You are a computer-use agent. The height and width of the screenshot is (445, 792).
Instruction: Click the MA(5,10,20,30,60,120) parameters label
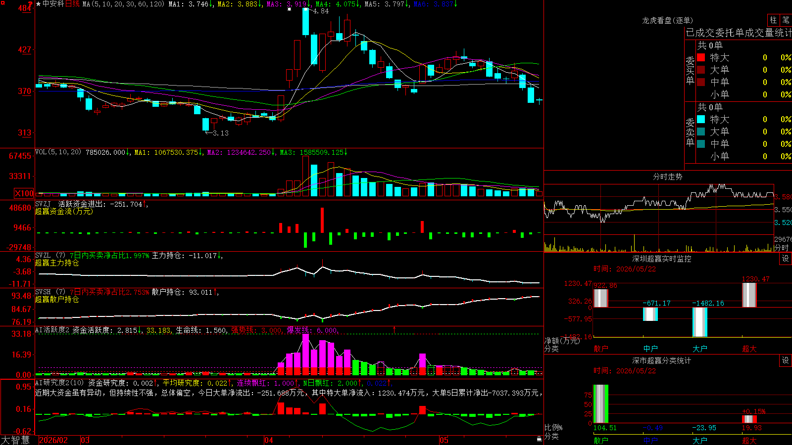tap(123, 4)
